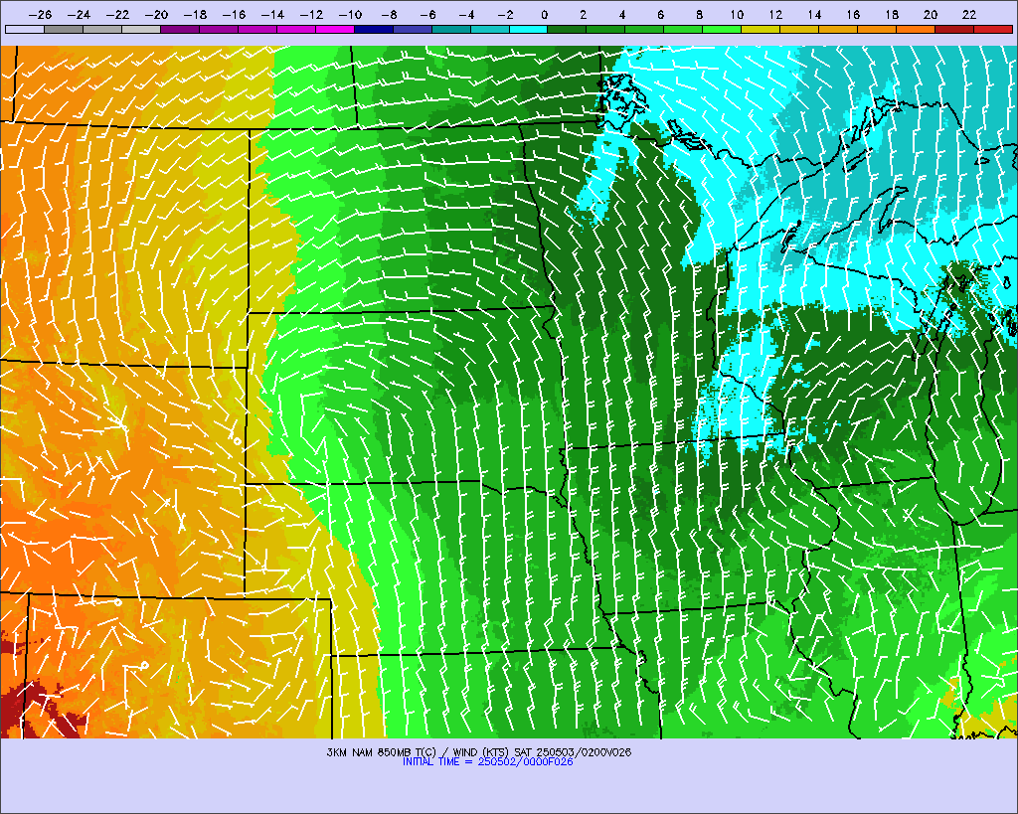Click the "22" legend label
This screenshot has width=1018, height=814.
click(969, 14)
